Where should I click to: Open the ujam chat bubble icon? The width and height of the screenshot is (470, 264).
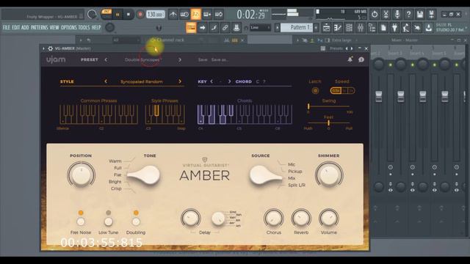pyautogui.click(x=361, y=59)
